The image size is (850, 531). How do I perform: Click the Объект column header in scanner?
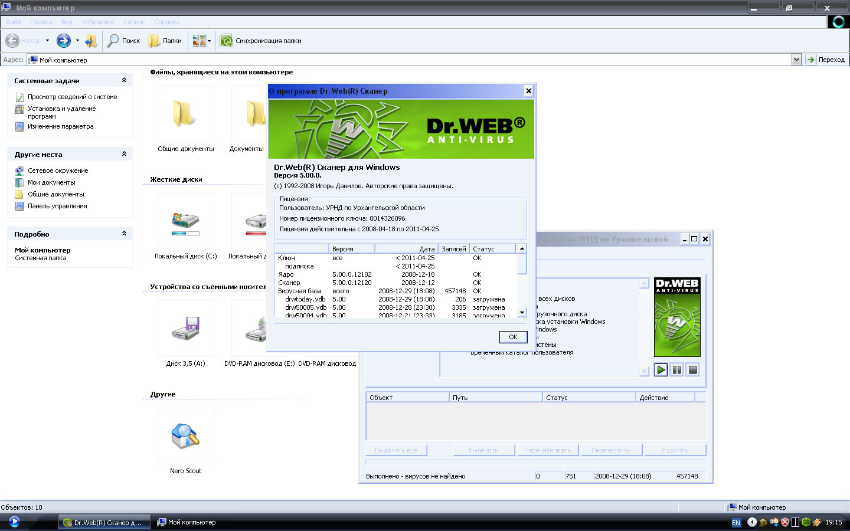coord(407,398)
